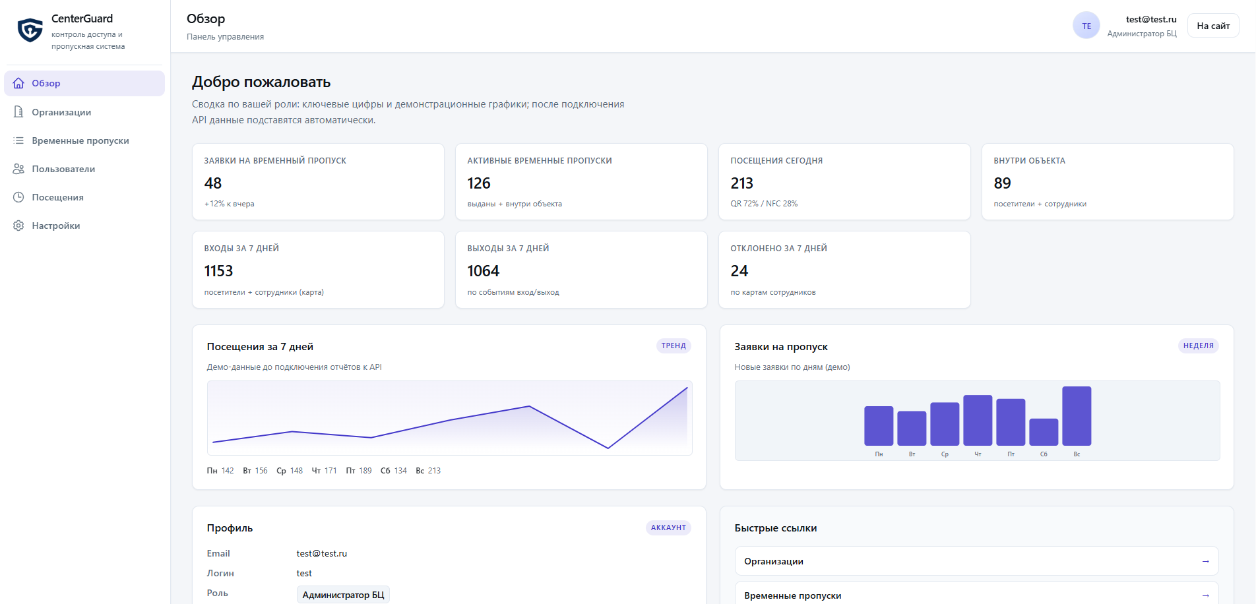Click the people icon beside Пользователи
Image resolution: width=1256 pixels, height=604 pixels.
(x=18, y=169)
